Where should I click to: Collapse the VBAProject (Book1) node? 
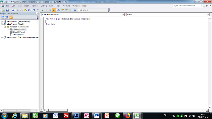(x=2, y=24)
